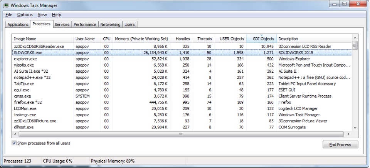
Task: Select the LCDMon.exe process
Action: tap(182, 108)
